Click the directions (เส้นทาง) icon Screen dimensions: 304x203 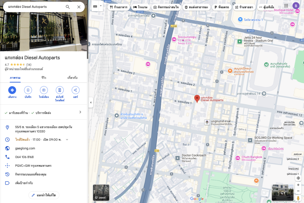click(x=12, y=90)
